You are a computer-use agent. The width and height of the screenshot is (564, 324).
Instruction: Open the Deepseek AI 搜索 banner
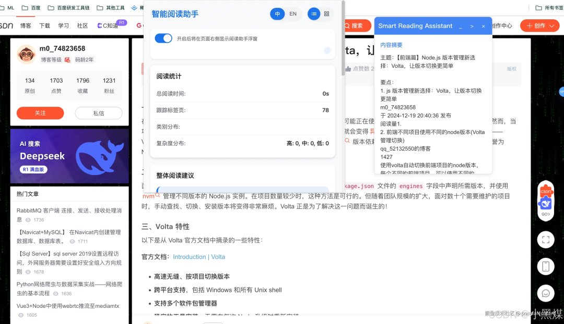click(x=69, y=156)
